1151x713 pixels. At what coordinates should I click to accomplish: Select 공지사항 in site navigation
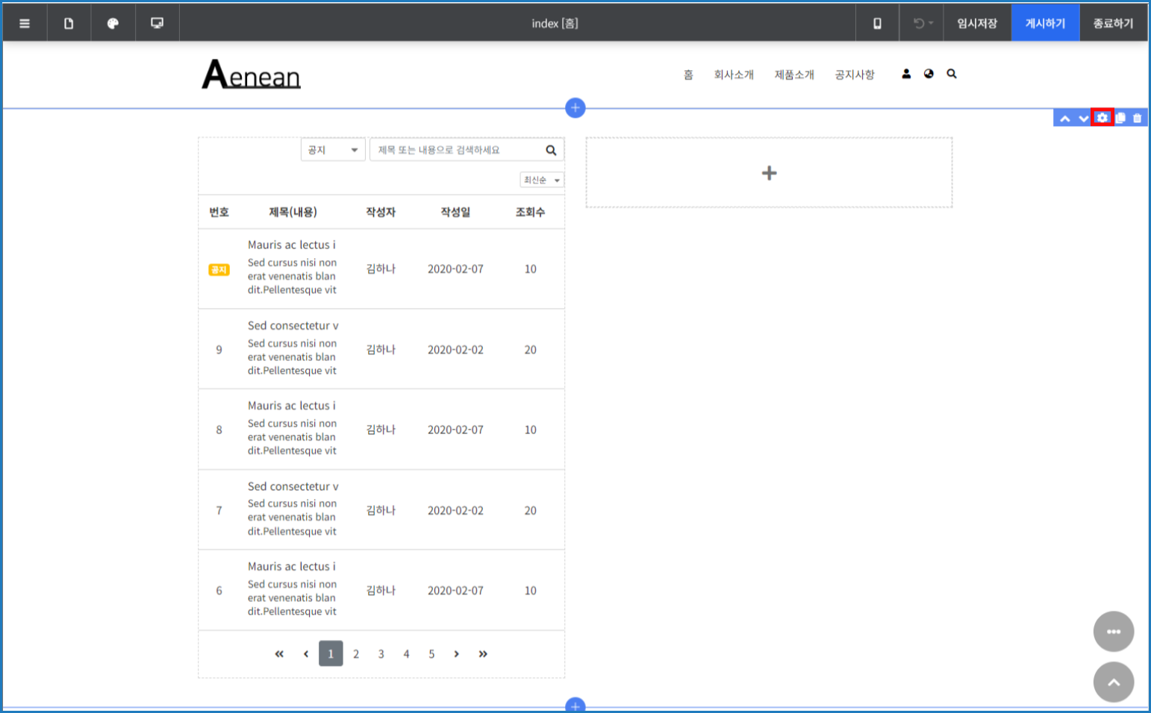tap(854, 75)
